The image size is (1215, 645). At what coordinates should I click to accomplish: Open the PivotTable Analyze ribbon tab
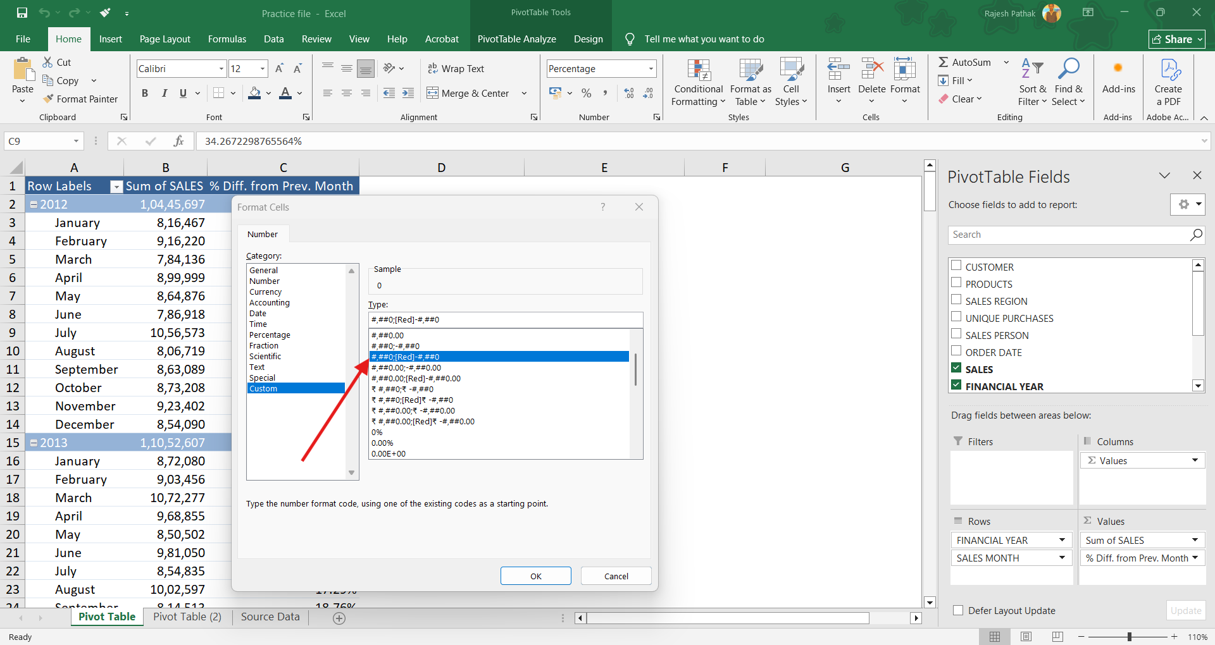click(x=516, y=39)
